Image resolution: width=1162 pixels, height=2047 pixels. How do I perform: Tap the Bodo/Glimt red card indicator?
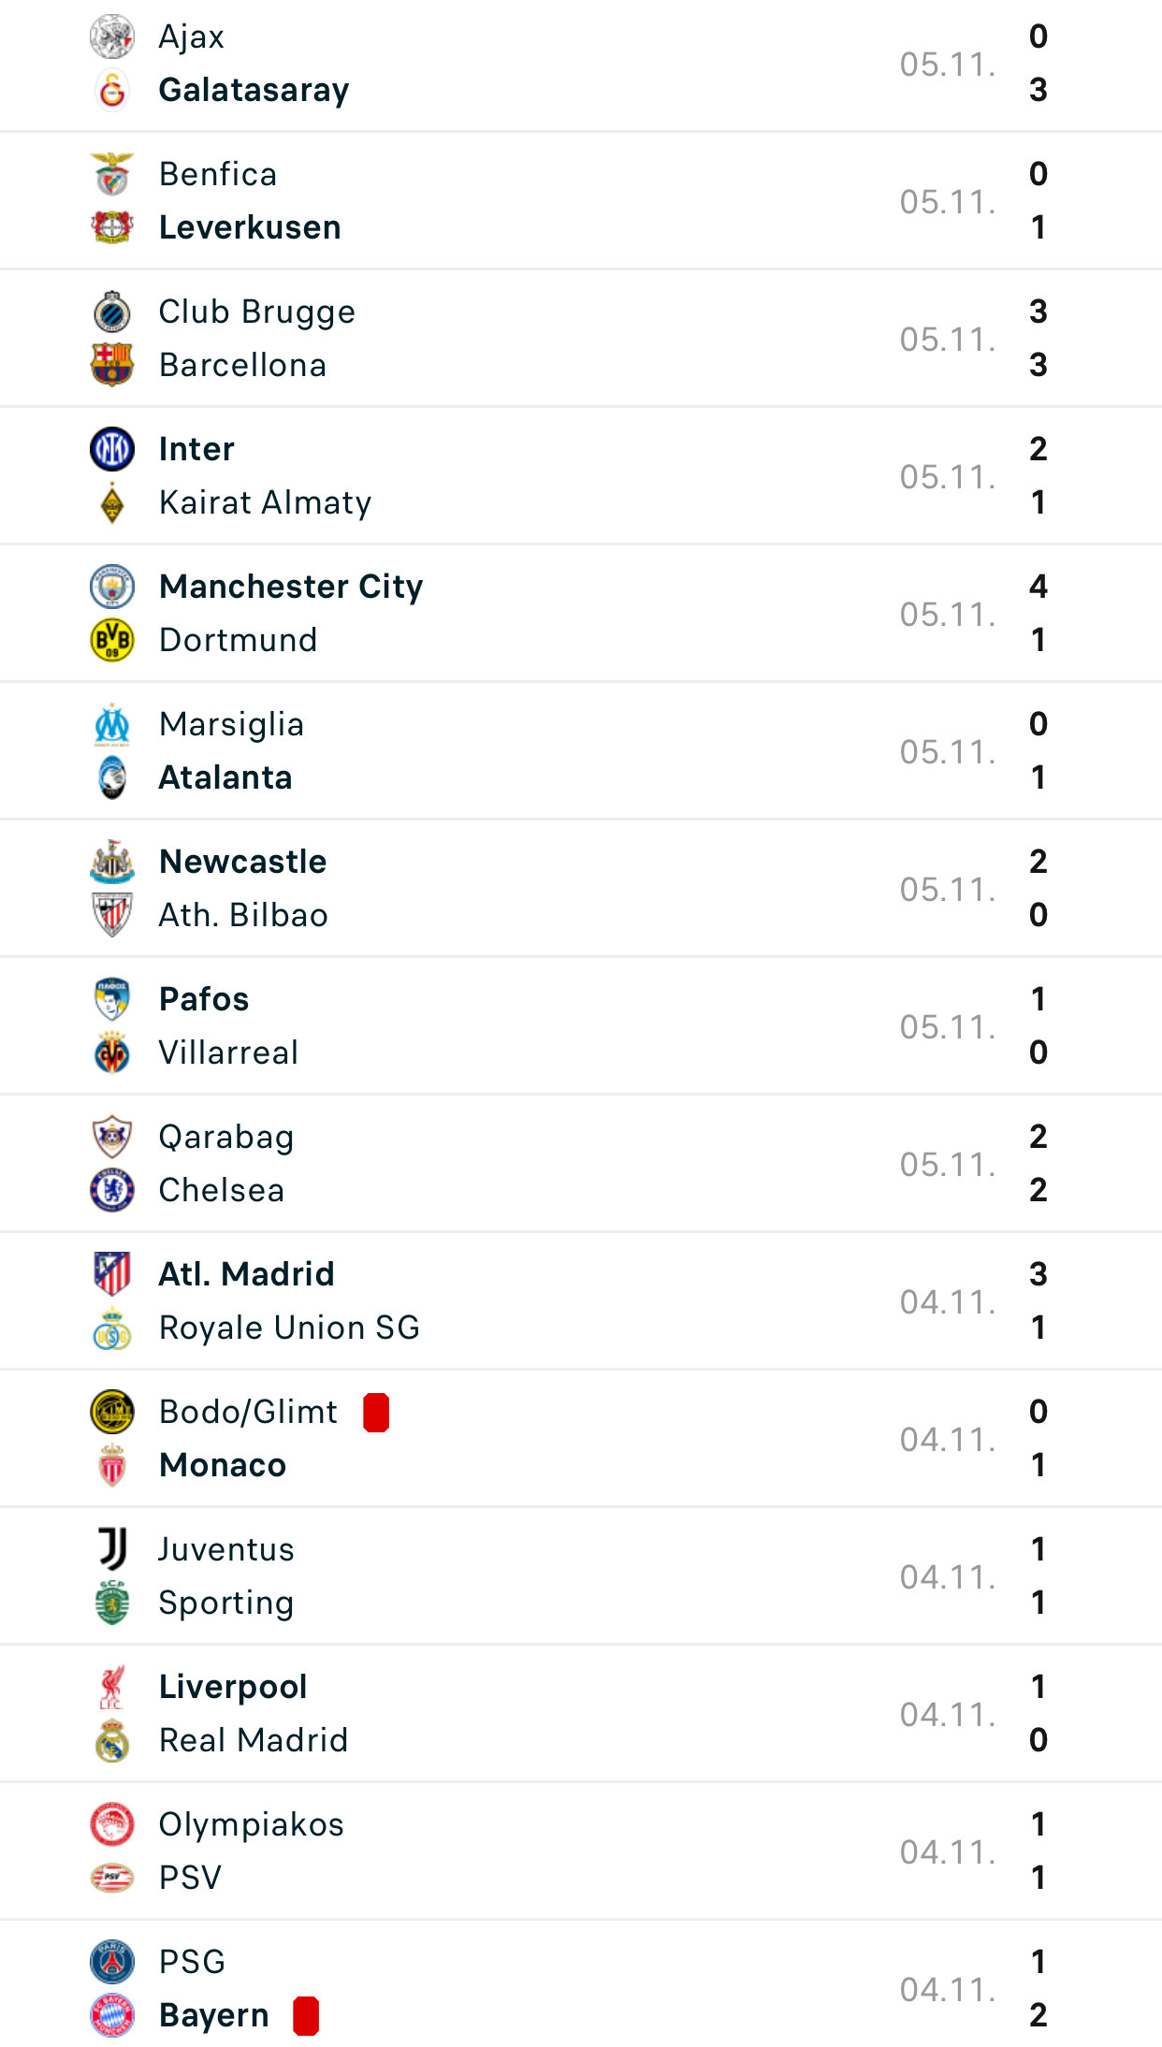click(x=376, y=1412)
